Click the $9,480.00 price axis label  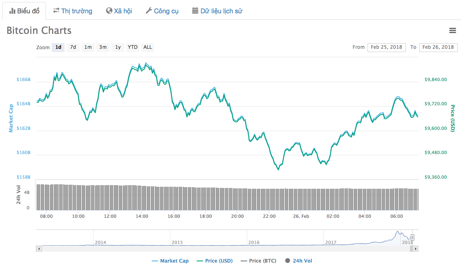tap(436, 152)
